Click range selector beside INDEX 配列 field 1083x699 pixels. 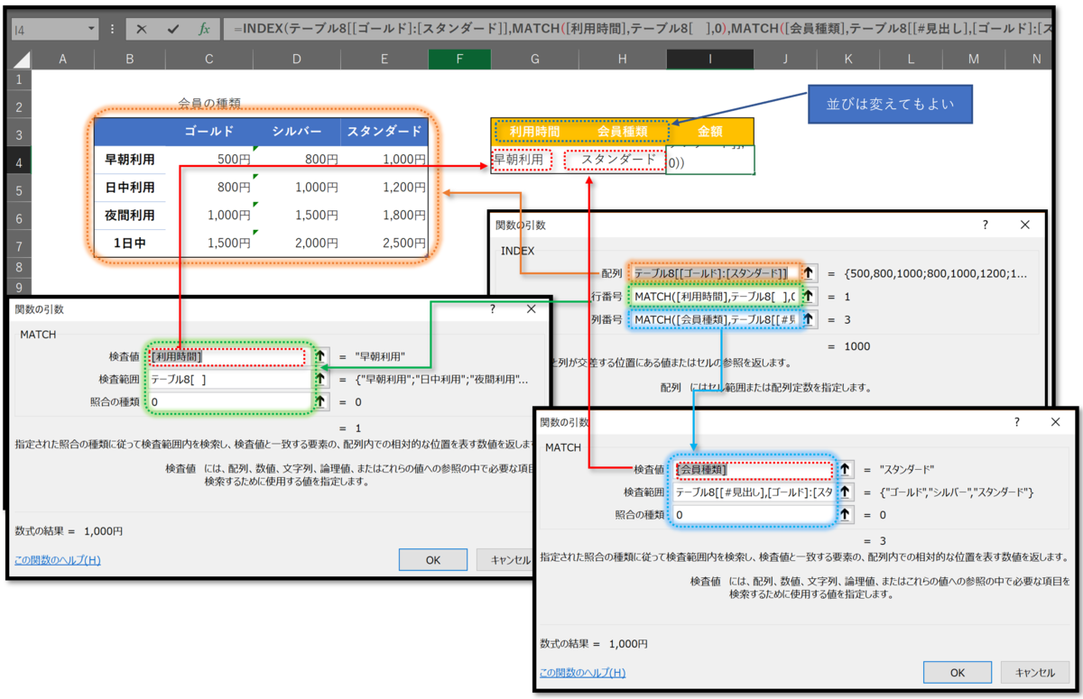click(809, 272)
